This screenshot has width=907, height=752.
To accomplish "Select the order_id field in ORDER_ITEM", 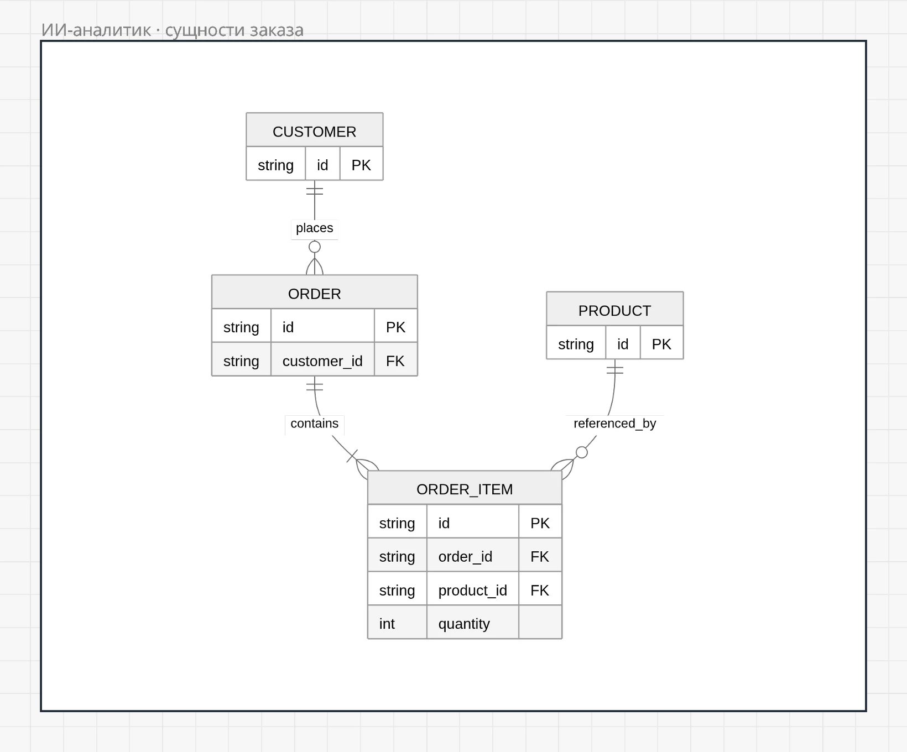I will pos(473,555).
